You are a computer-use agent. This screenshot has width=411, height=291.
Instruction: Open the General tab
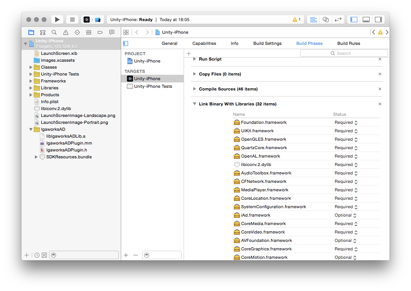[x=169, y=44]
